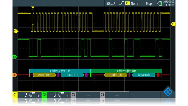Open the C1 channel button in bottom bar
This screenshot has width=188, height=106.
click(x=15, y=95)
